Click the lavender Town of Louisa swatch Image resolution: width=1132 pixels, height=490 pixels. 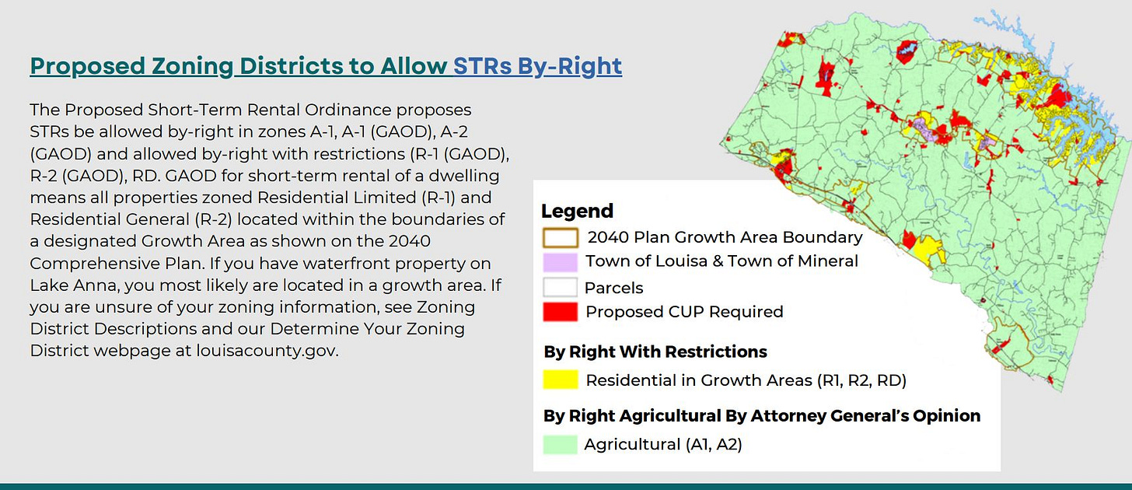click(560, 262)
